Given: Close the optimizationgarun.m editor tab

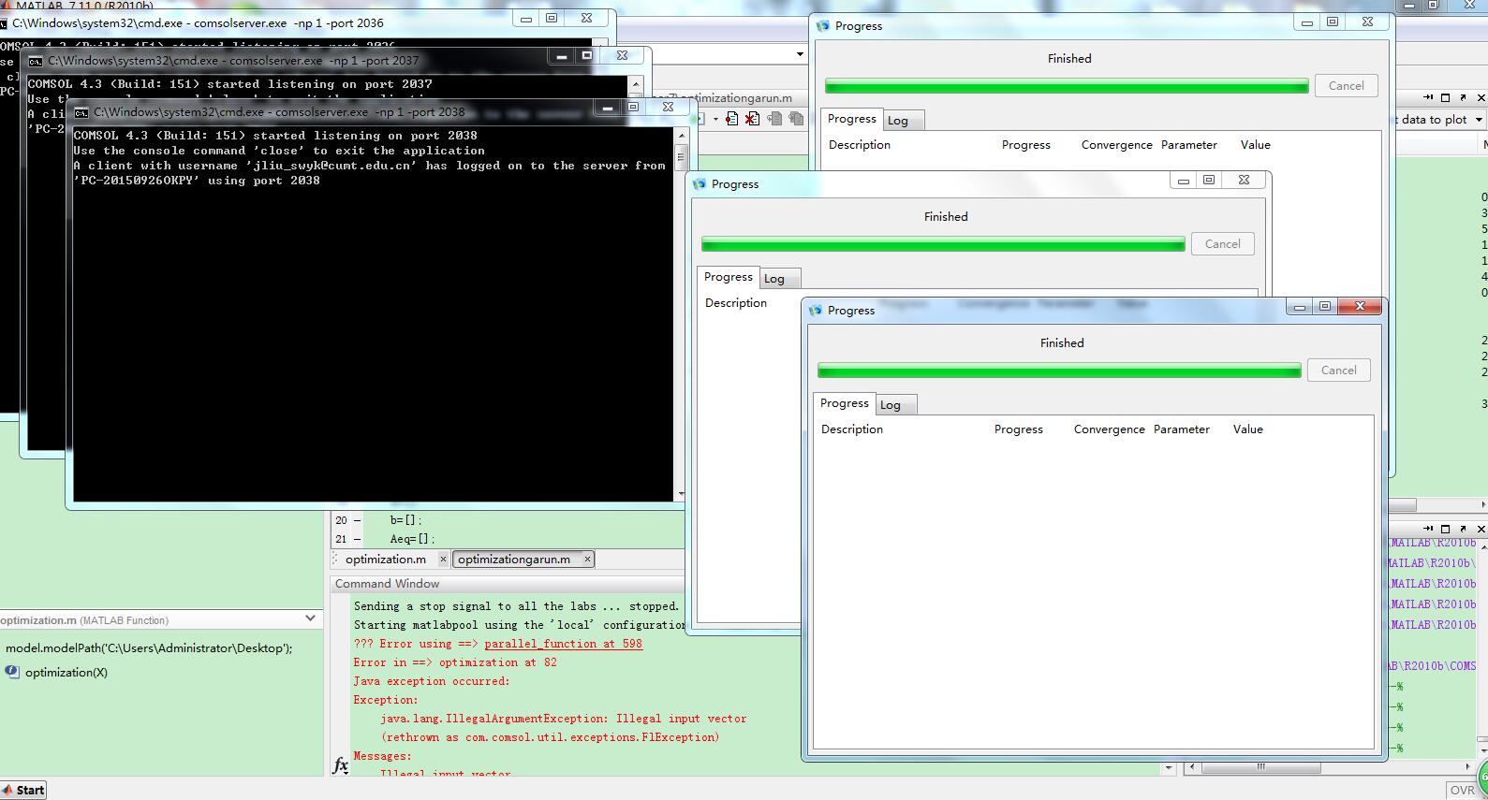Looking at the screenshot, I should (587, 560).
